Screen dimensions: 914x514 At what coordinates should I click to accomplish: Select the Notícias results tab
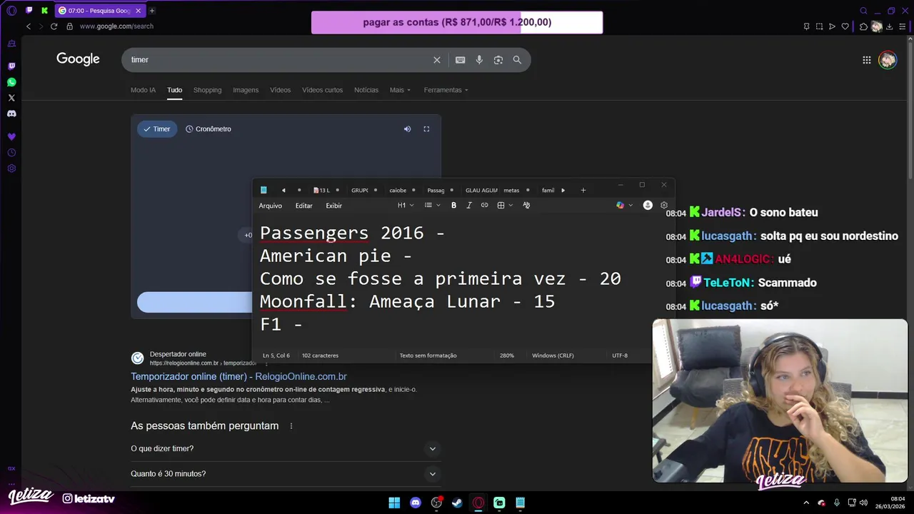click(366, 90)
